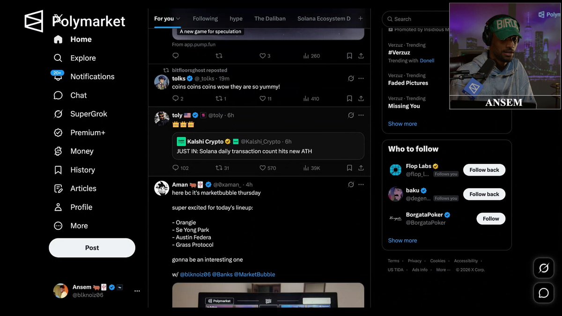Open the Ansem account menu dots
The width and height of the screenshot is (562, 316).
point(137,291)
